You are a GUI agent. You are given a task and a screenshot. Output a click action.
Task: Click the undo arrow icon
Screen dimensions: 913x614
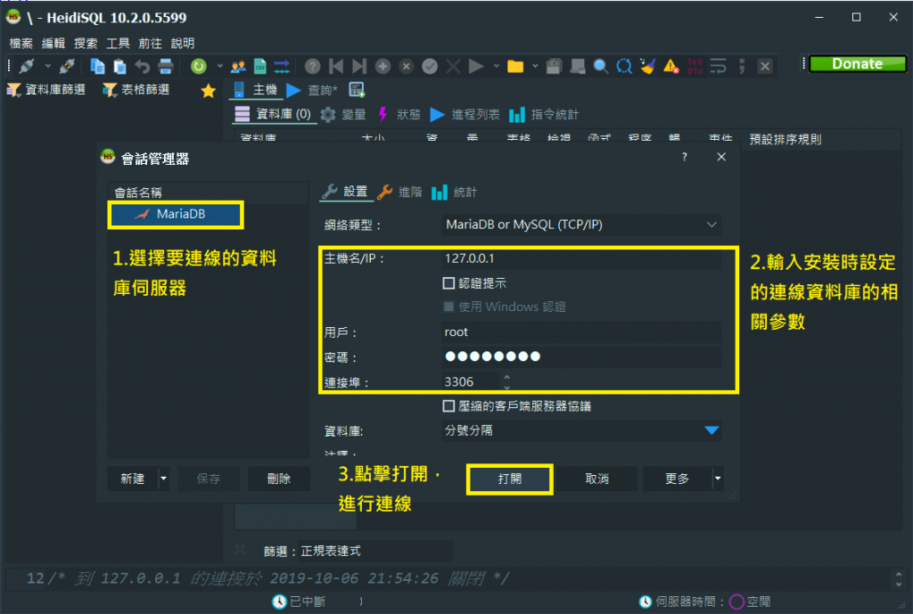(x=143, y=66)
